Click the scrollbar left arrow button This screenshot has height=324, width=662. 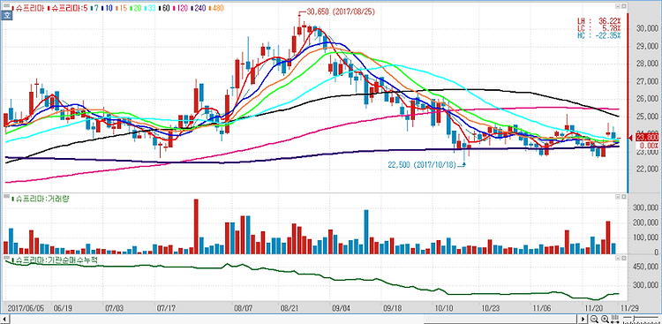click(5, 319)
